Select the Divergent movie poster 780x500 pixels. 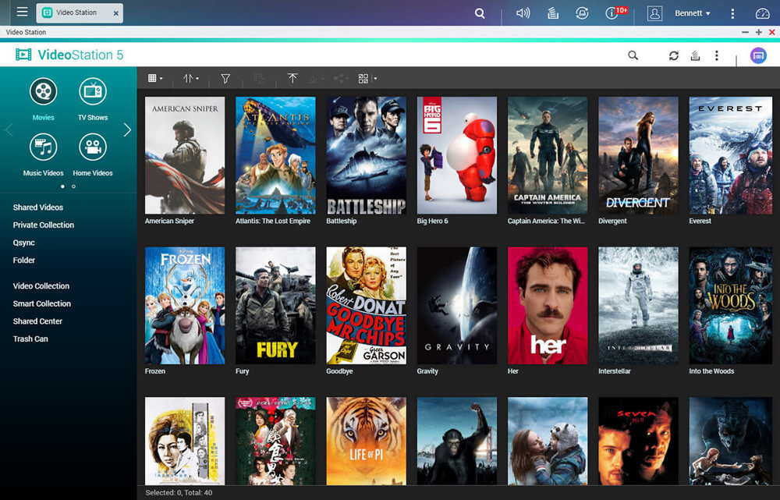point(638,155)
